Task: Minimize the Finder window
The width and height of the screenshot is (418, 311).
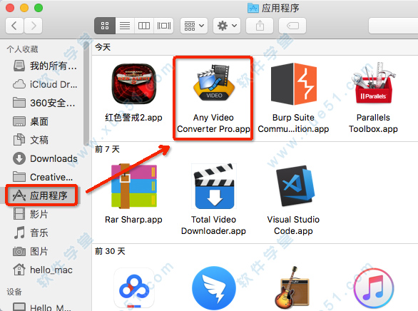Action: tap(24, 8)
